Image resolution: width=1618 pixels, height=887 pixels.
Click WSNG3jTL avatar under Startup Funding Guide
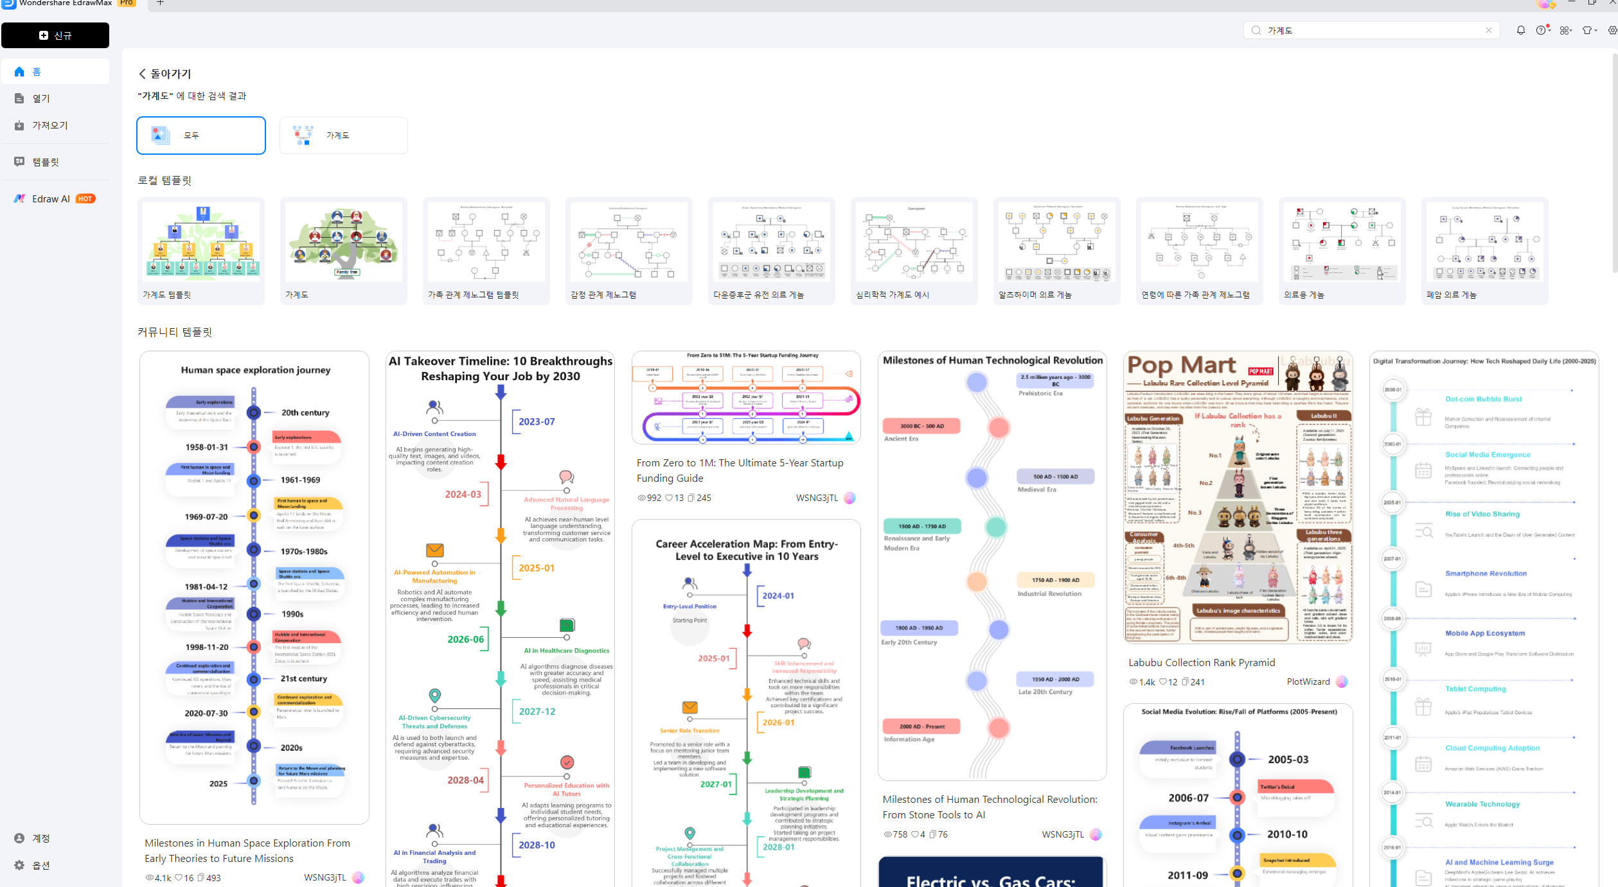849,498
